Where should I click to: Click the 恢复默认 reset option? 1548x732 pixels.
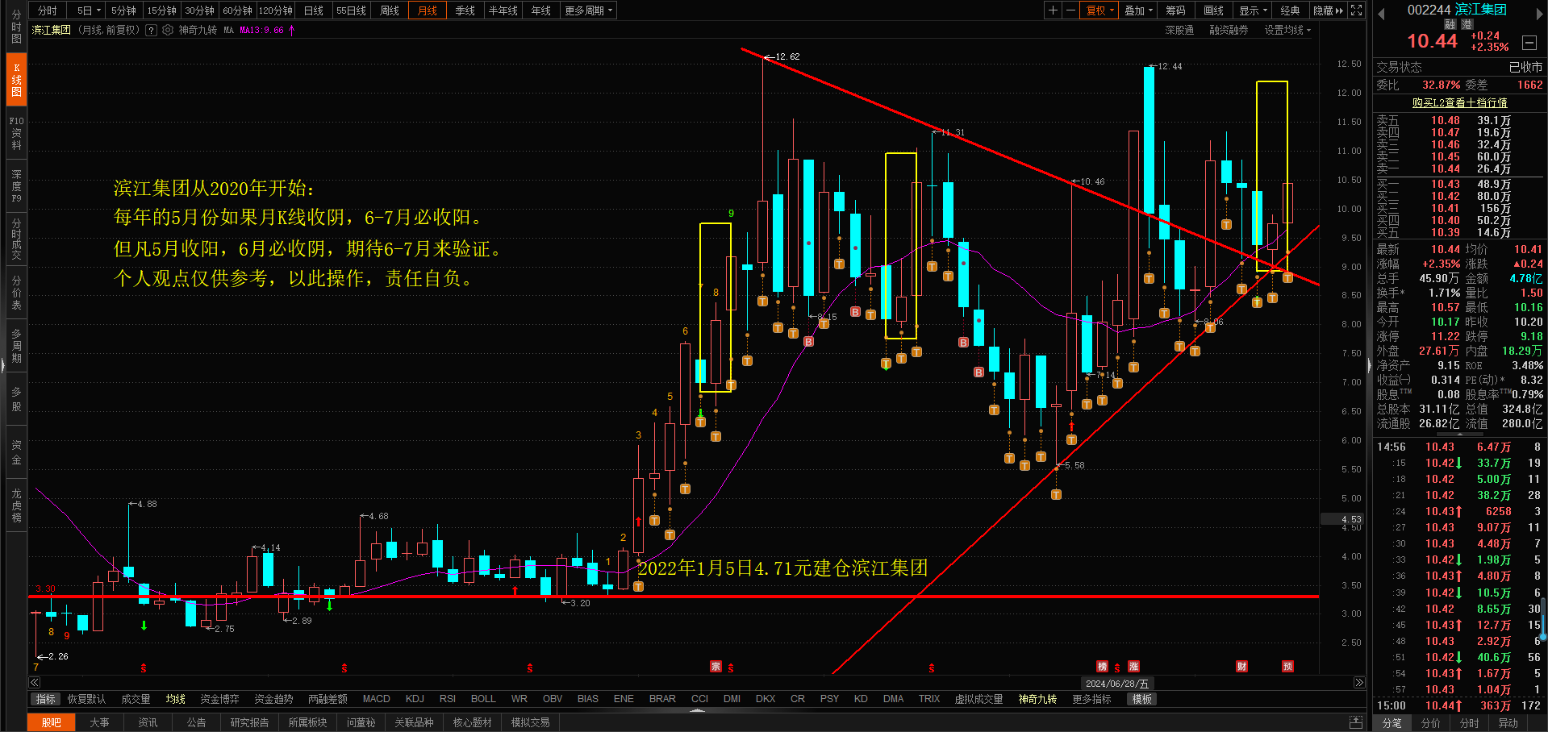pos(86,699)
